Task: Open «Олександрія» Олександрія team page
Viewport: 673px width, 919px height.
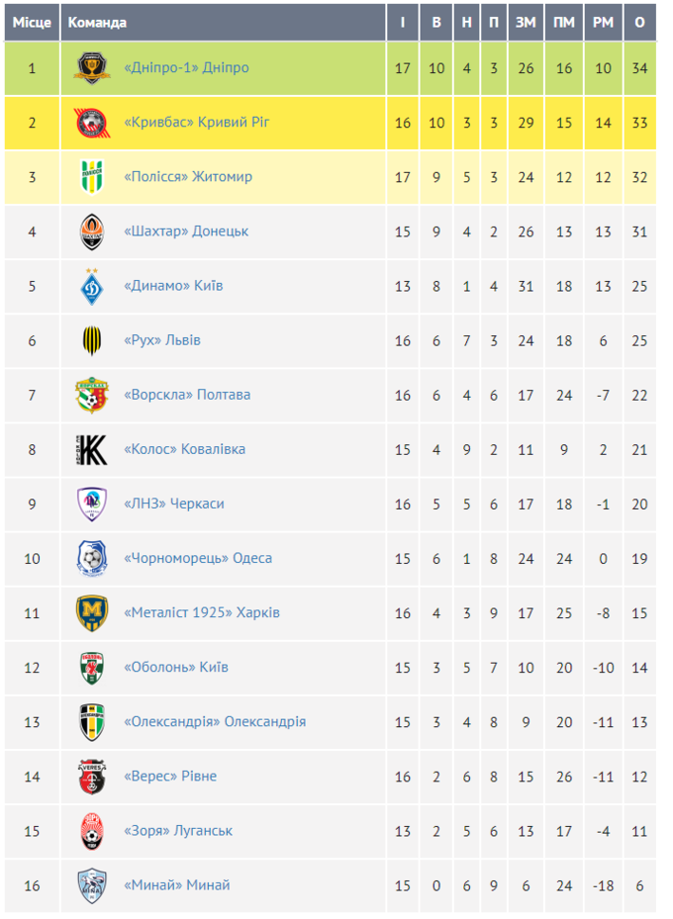Action: coord(215,721)
